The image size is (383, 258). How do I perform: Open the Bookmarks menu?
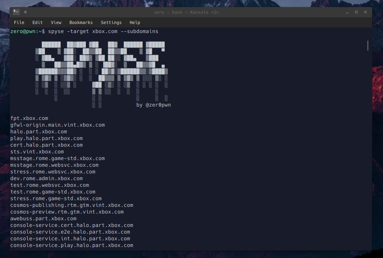[81, 22]
